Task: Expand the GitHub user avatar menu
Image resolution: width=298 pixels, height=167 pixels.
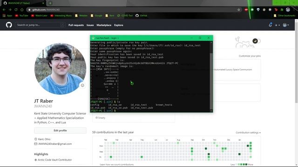Action: tap(285, 25)
